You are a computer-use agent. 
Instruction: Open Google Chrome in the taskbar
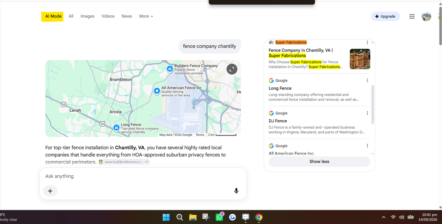259,217
